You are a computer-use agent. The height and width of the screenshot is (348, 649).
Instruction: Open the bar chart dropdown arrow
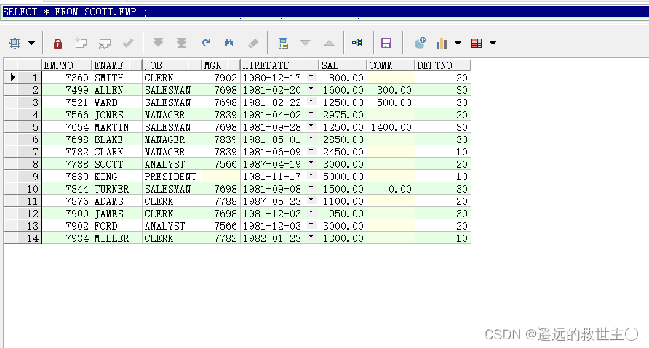[458, 44]
